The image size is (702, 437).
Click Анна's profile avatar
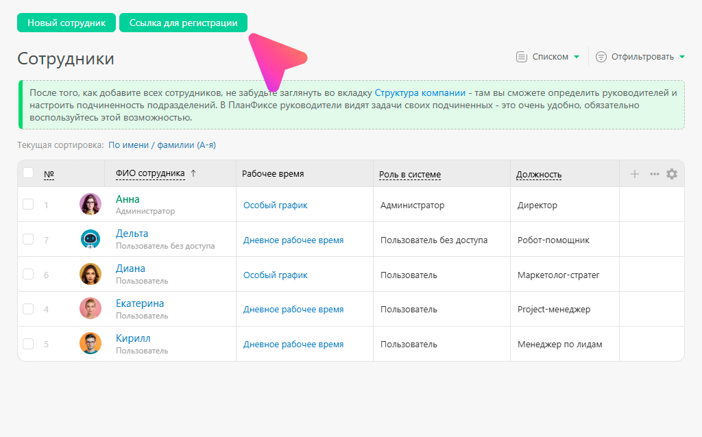point(90,204)
